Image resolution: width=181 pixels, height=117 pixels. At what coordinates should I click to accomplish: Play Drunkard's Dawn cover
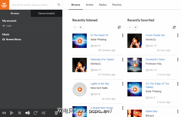pyautogui.click(x=135, y=65)
